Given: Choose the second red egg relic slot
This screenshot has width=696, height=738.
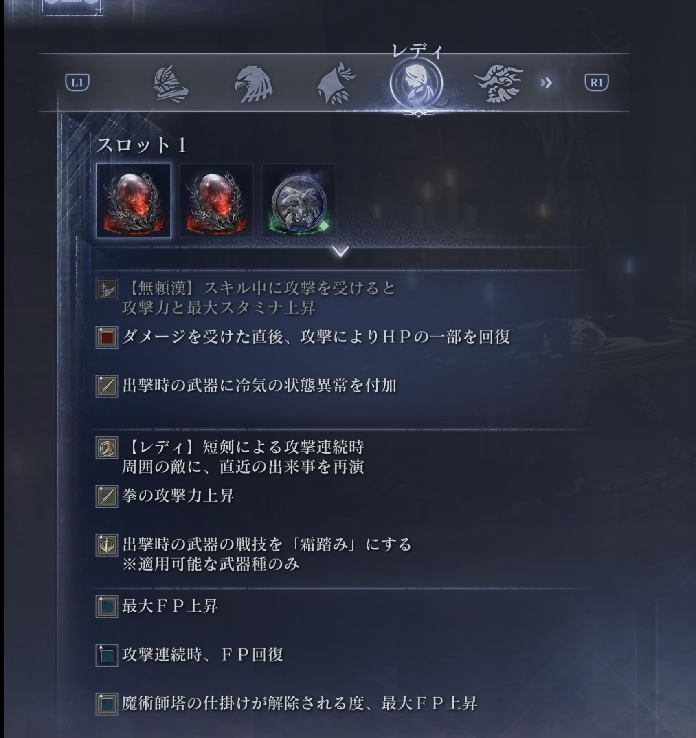Looking at the screenshot, I should tap(217, 200).
